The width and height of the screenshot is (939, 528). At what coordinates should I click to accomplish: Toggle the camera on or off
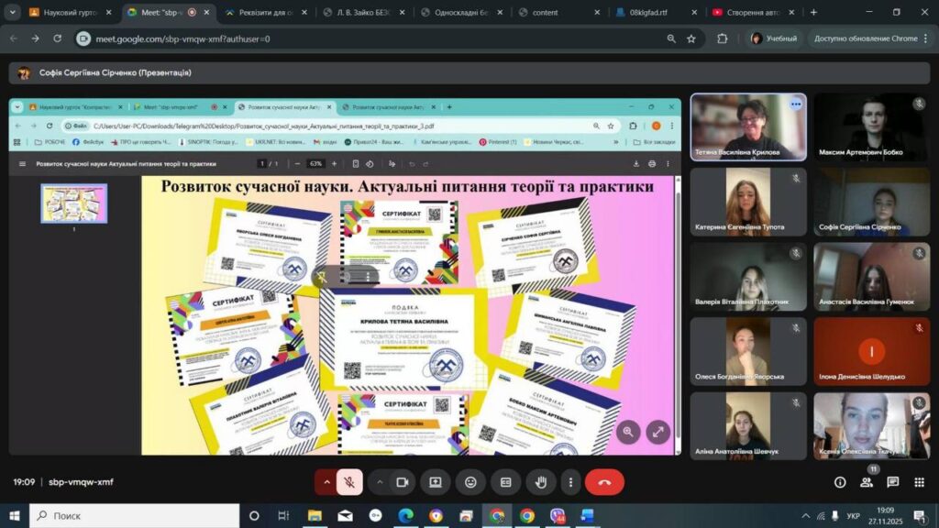click(x=402, y=482)
